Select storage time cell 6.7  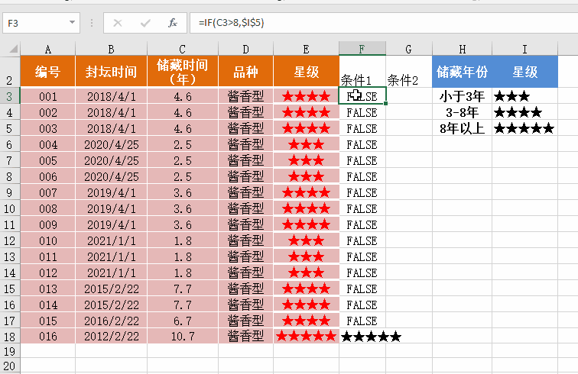183,321
